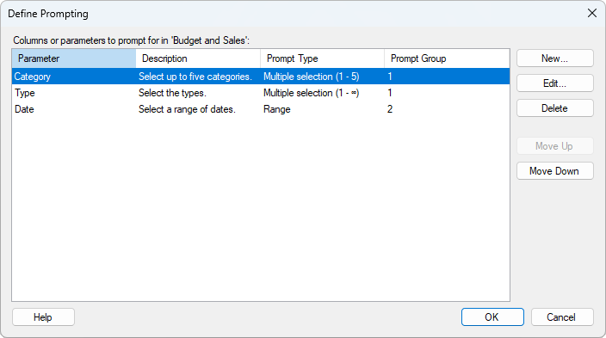Screen dimensions: 606x338
Task: Close the Define Prompting dialog
Action: tap(591, 13)
